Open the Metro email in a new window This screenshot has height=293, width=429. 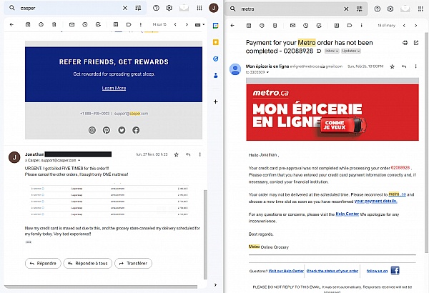coord(417,43)
